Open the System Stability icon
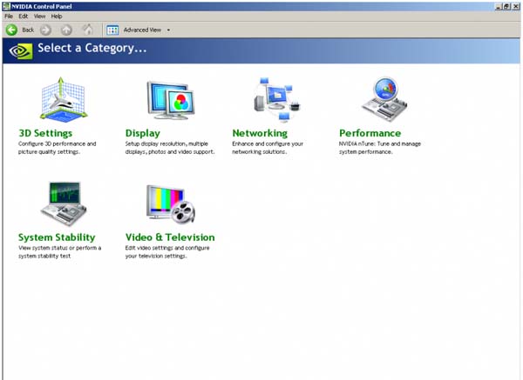Viewport: 523px width, 380px height. pos(64,204)
